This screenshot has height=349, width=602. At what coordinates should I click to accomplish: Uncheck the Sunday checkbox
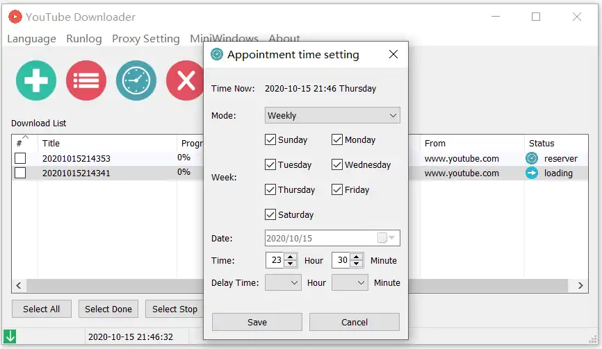[270, 139]
